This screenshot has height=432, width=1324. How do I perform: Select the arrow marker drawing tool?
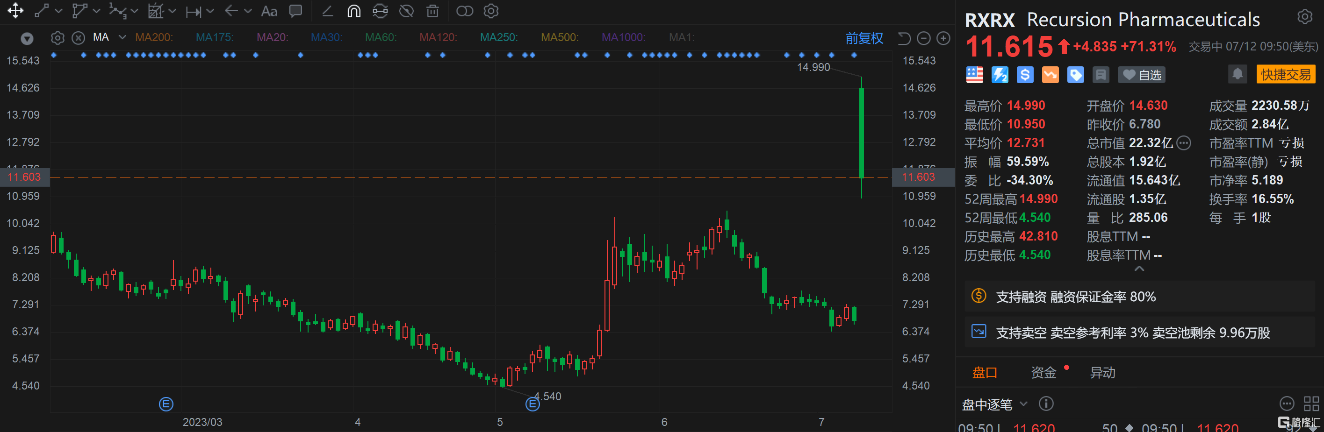[231, 11]
